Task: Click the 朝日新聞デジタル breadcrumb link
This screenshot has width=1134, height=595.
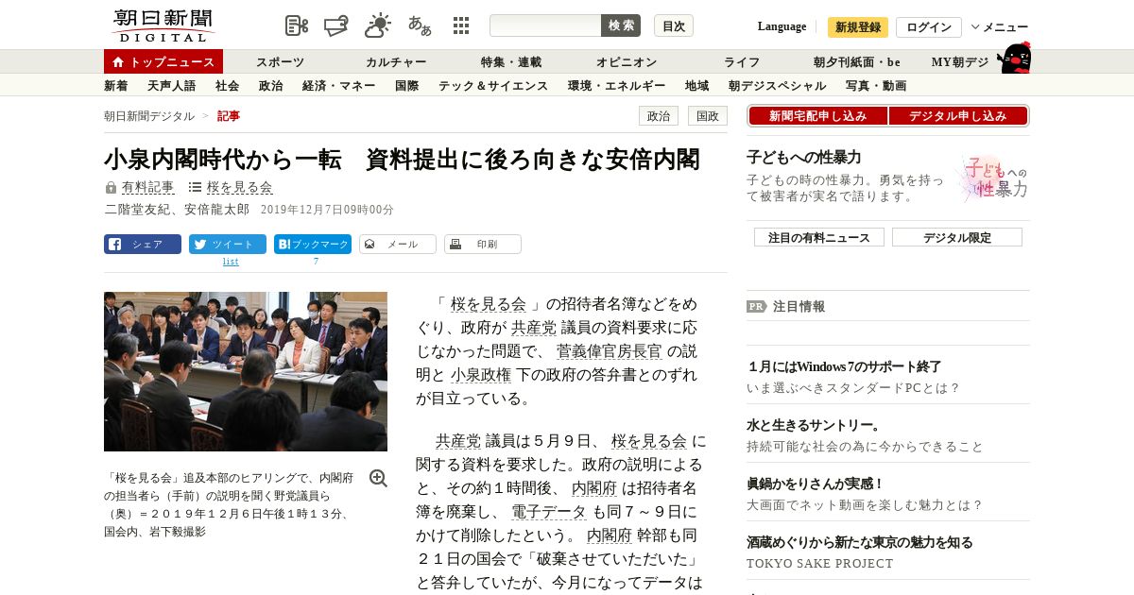Action: [x=149, y=115]
